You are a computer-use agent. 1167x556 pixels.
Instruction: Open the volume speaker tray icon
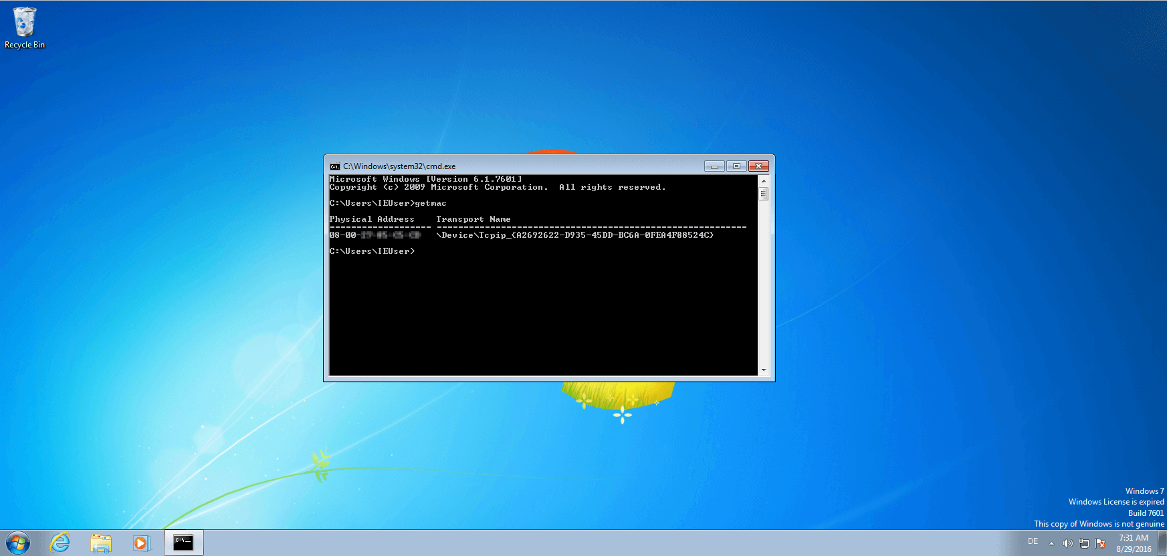(x=1067, y=543)
